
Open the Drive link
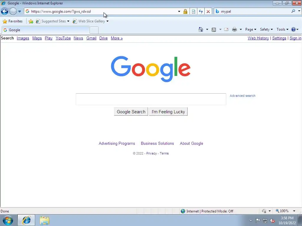click(x=104, y=38)
